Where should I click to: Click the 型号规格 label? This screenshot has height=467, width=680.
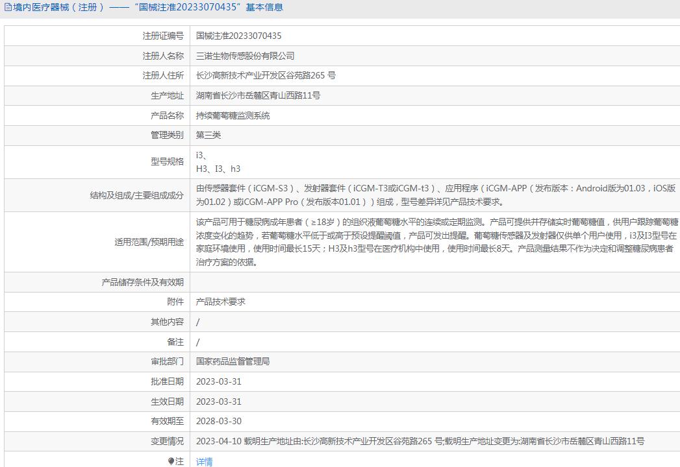pos(168,162)
